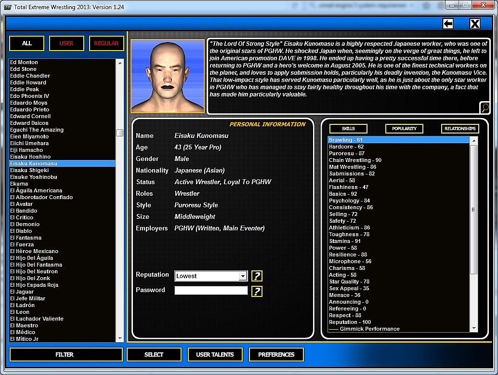Select El Hijo Del Zonk in worker list
498x375 pixels.
coord(62,278)
